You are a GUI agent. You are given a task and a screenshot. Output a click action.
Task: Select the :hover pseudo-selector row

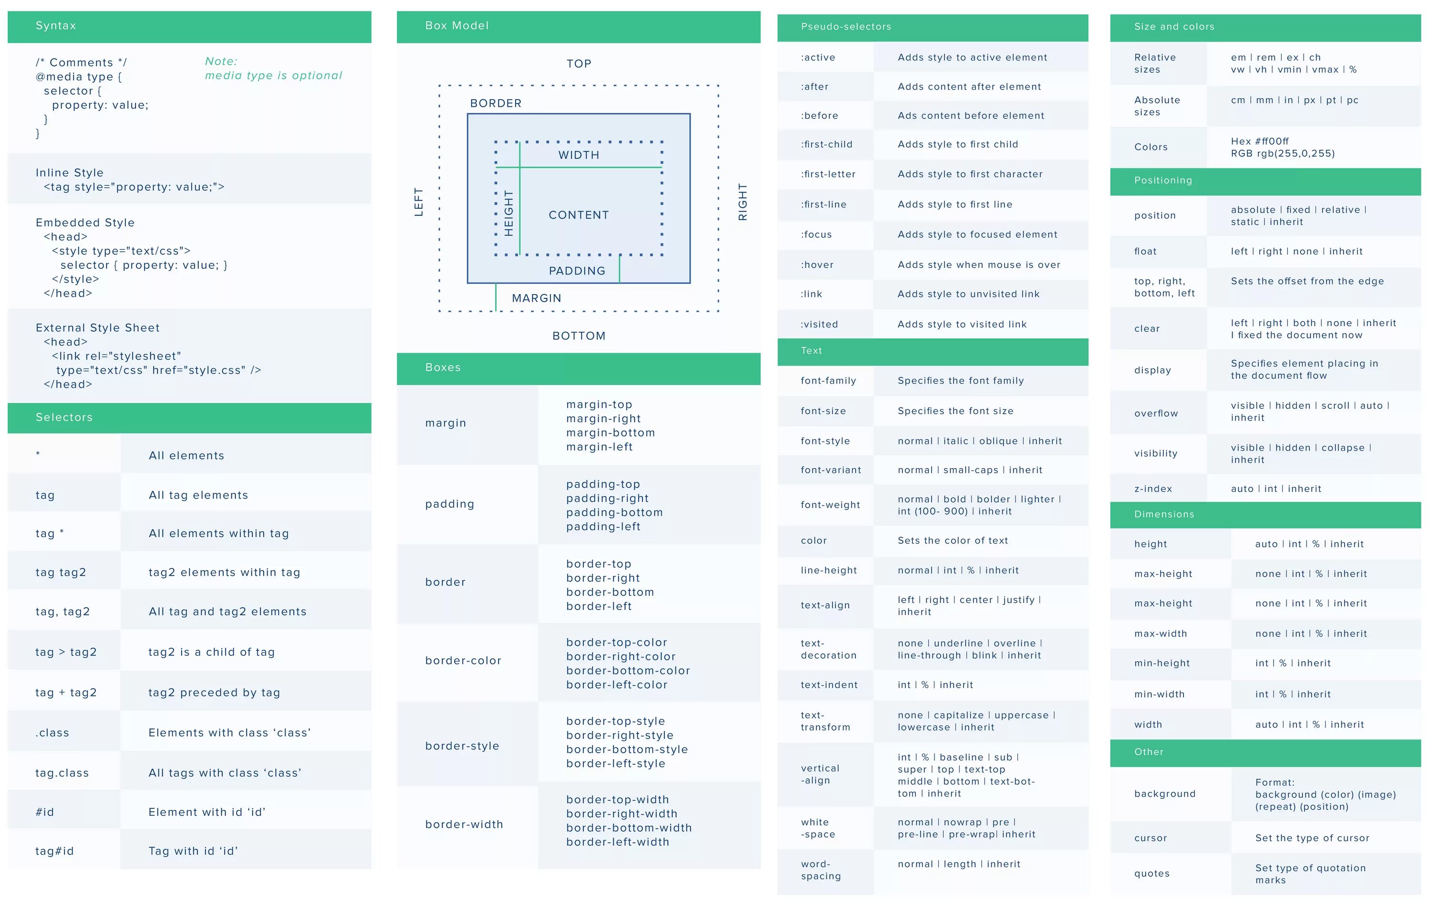point(817,265)
